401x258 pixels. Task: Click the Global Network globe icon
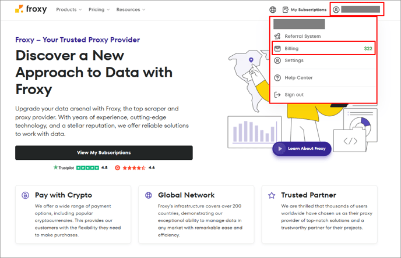(148, 195)
